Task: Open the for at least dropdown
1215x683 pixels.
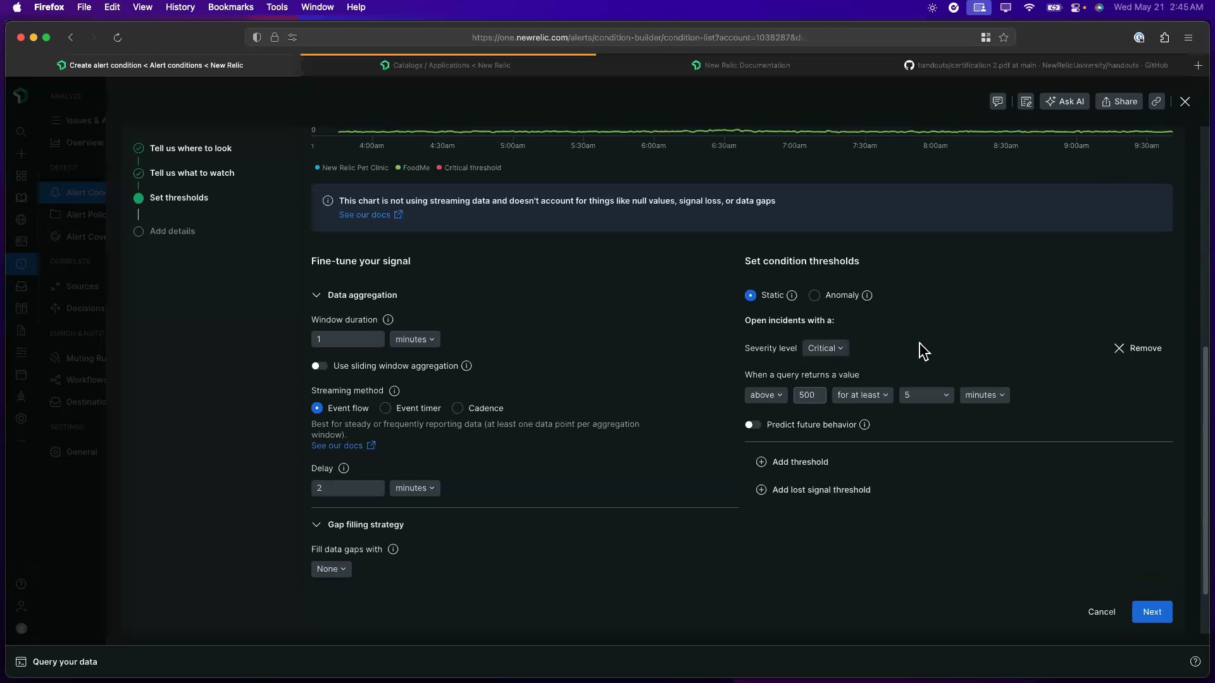Action: coord(862,395)
